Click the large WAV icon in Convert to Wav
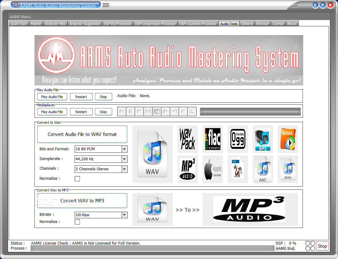Screen dimensions: 338x259 pos(152,154)
